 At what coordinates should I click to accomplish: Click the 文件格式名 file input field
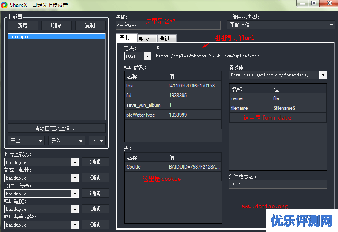(x=278, y=184)
